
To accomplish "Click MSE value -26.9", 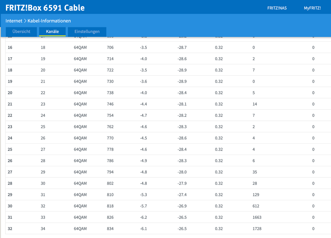I will point(182,206).
